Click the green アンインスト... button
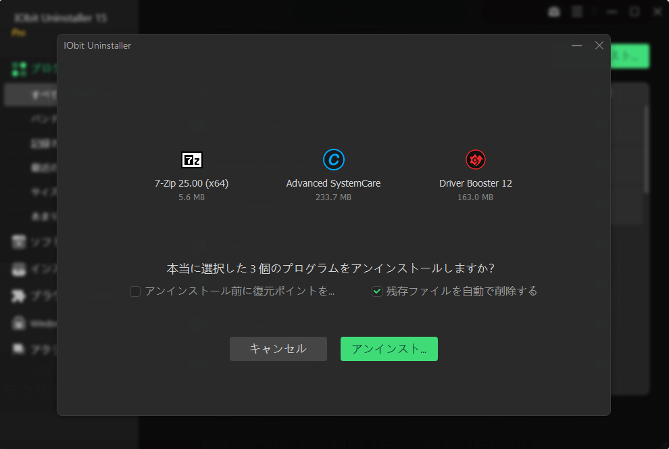 point(389,349)
